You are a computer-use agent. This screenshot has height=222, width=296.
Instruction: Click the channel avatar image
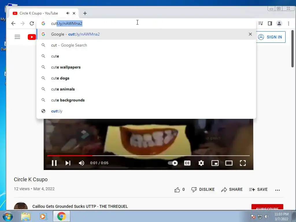pos(21,206)
